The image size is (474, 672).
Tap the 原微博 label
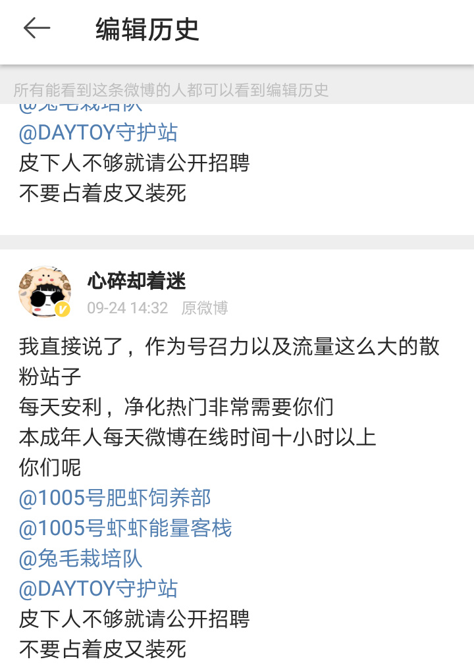pos(205,308)
